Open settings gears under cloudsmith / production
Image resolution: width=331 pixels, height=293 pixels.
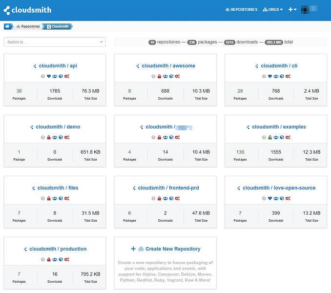[x=67, y=259]
